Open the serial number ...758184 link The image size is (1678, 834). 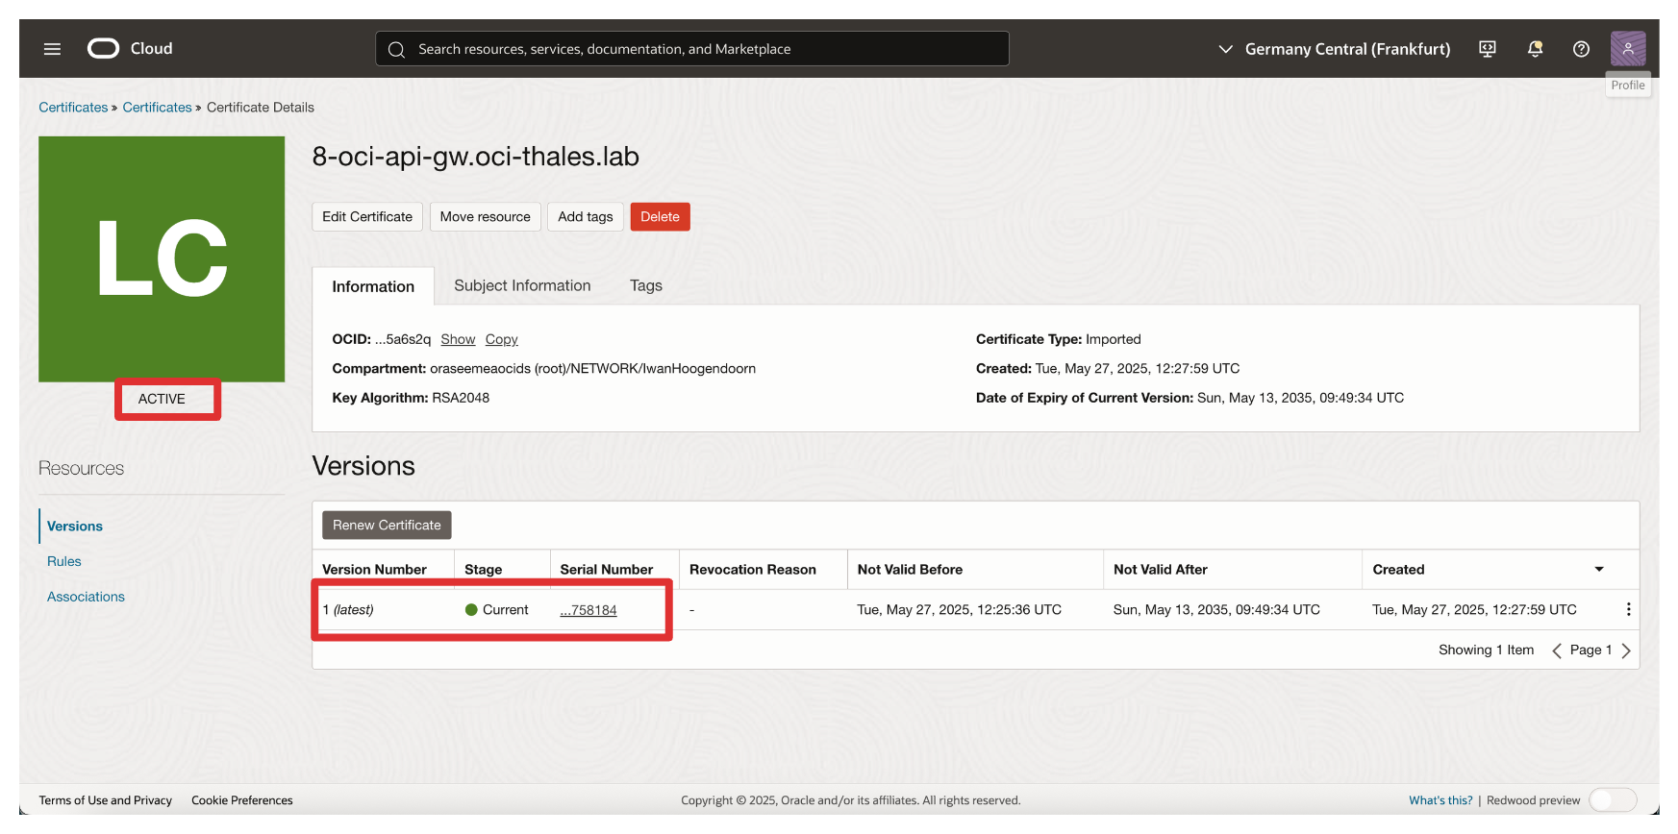point(589,610)
